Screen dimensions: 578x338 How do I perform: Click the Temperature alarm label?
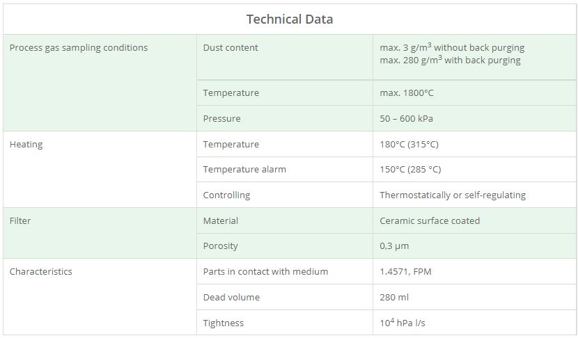(x=244, y=170)
